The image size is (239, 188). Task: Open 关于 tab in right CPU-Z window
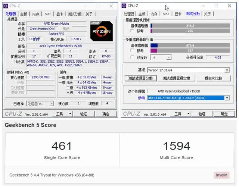click(207, 14)
